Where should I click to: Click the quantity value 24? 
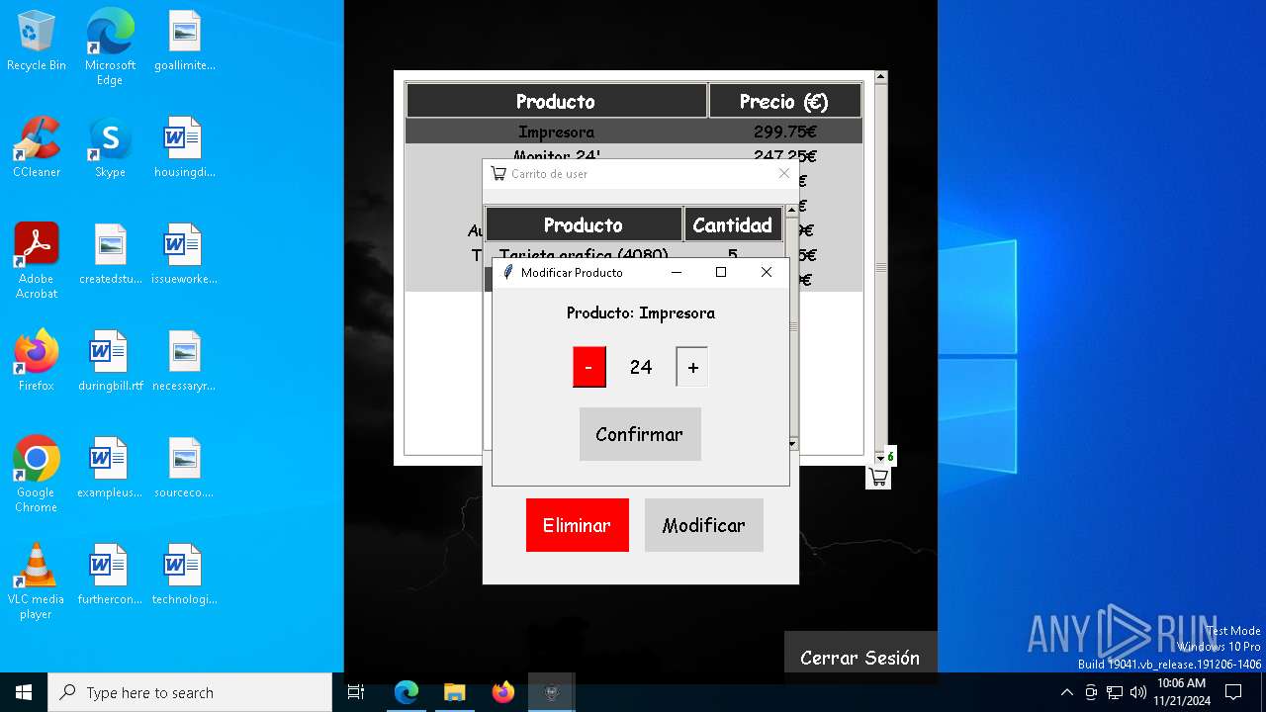click(x=641, y=367)
